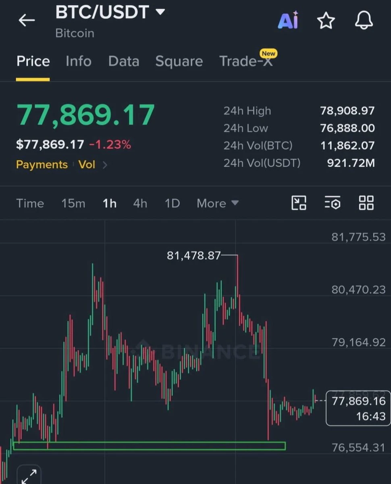Click the 80,470.23 axis label
The width and height of the screenshot is (391, 484).
(358, 290)
